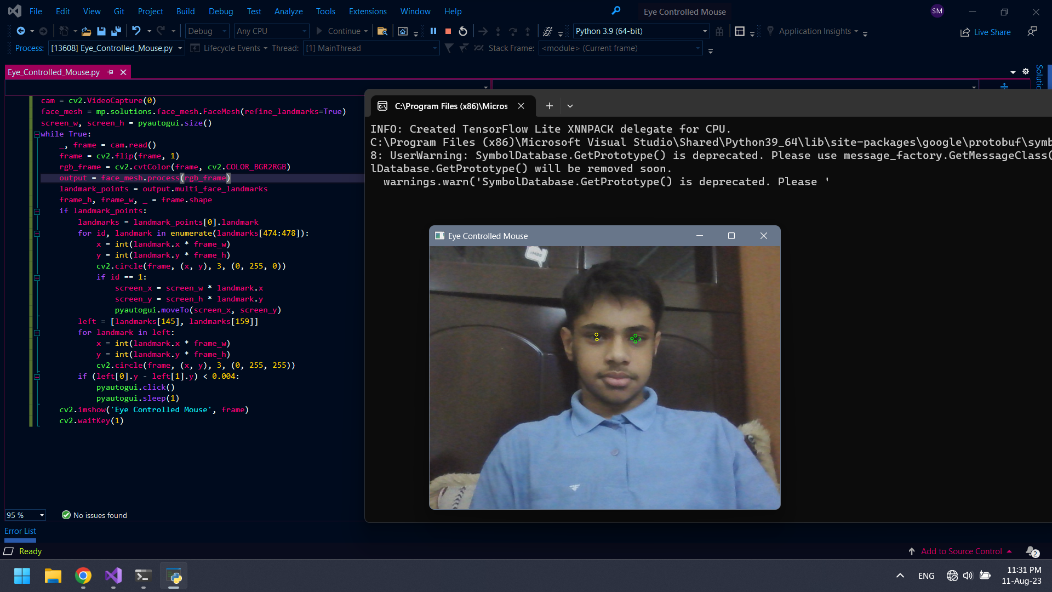Open the Debug menu
The image size is (1052, 592).
tap(221, 11)
